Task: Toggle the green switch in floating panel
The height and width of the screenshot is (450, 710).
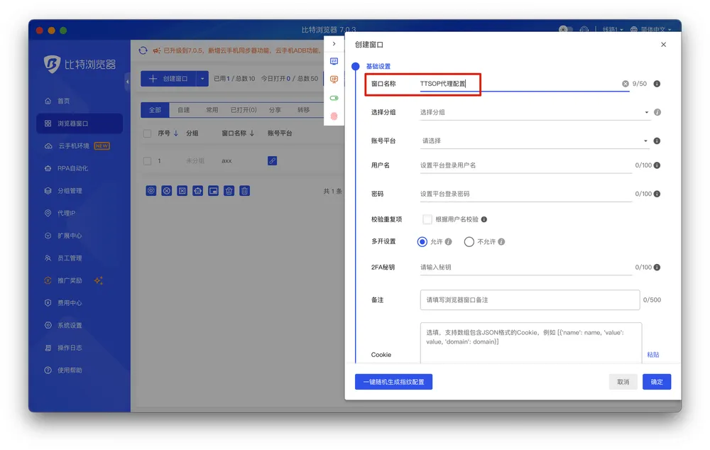Action: [334, 98]
